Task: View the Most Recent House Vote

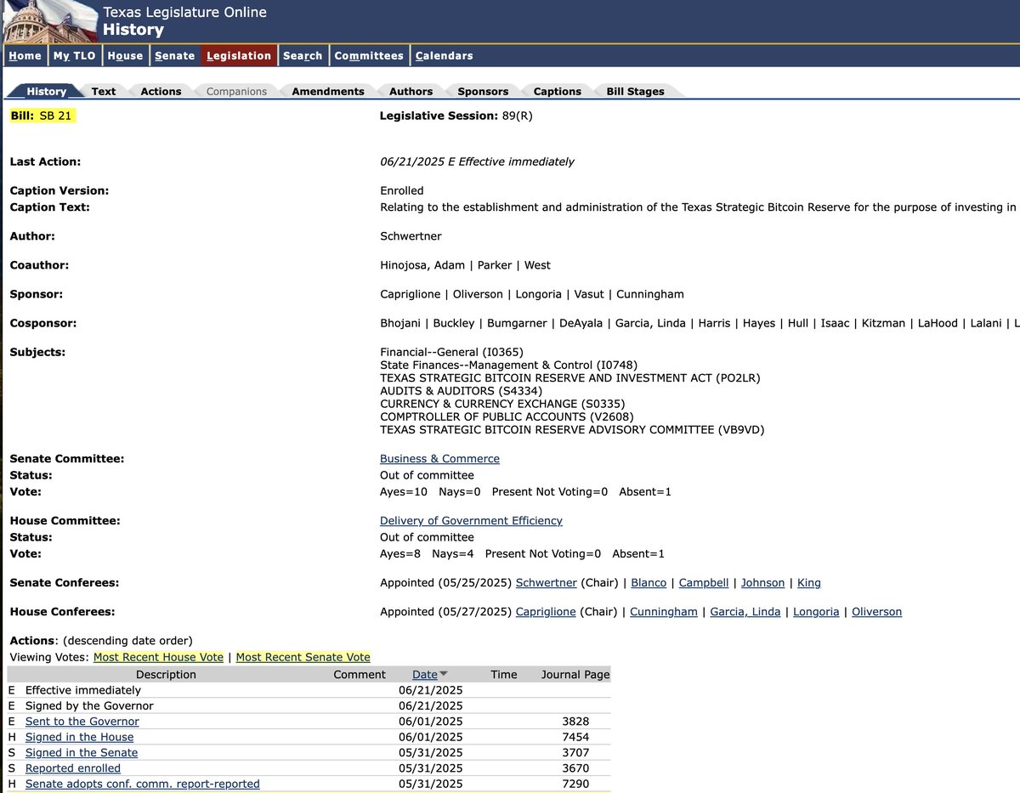Action: (158, 658)
